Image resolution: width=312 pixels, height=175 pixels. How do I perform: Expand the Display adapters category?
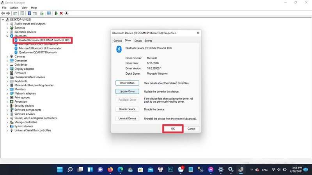point(8,69)
